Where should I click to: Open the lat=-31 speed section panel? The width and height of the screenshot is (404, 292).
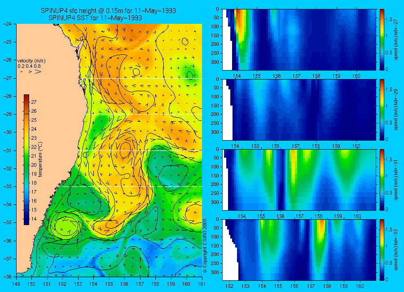tap(299, 180)
